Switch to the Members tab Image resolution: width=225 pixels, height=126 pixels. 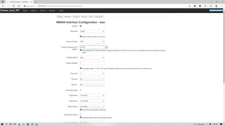76,17
